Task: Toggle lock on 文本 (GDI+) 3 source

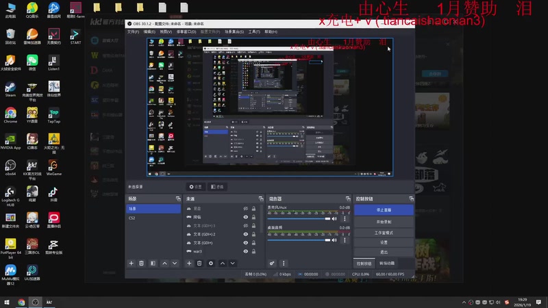Action: (x=253, y=226)
